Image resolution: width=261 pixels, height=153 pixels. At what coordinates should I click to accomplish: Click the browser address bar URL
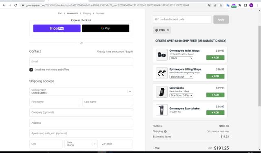[107, 5]
